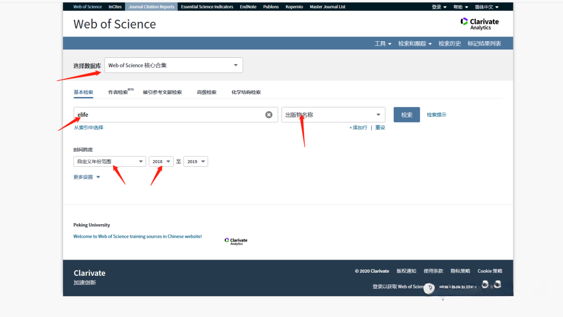Viewport: 563px width, 317px height.
Task: Open the 登录 dropdown in the top bar
Action: click(439, 7)
